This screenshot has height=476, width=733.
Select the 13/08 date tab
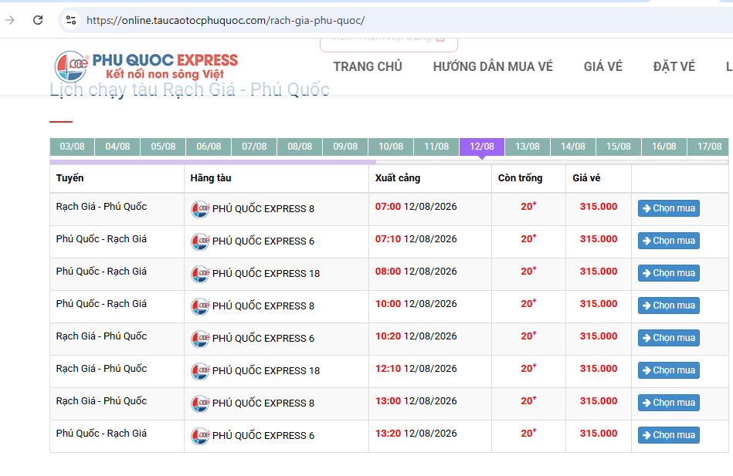pos(528,147)
